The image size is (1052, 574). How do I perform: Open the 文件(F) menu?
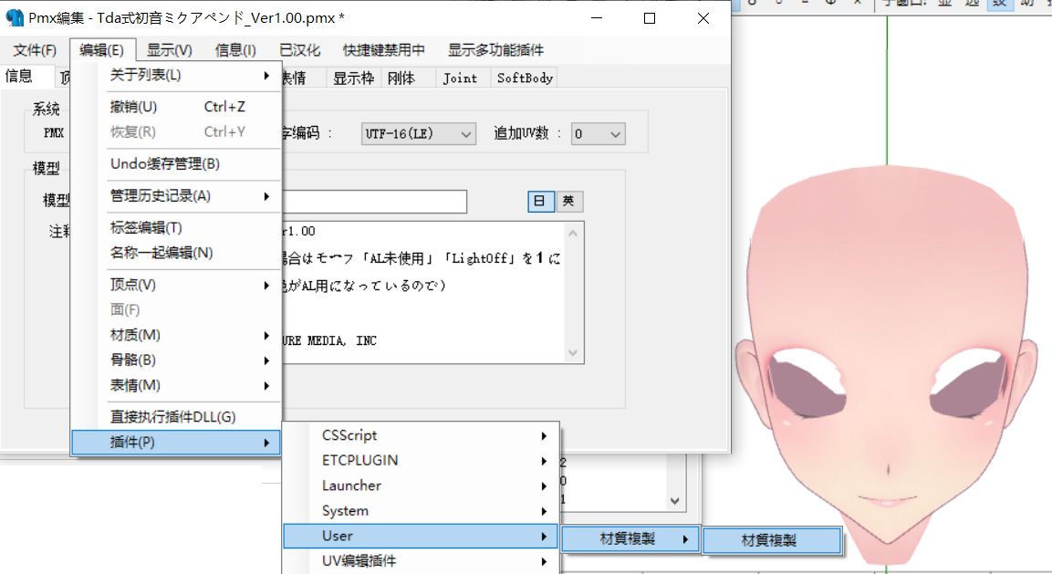click(x=35, y=50)
